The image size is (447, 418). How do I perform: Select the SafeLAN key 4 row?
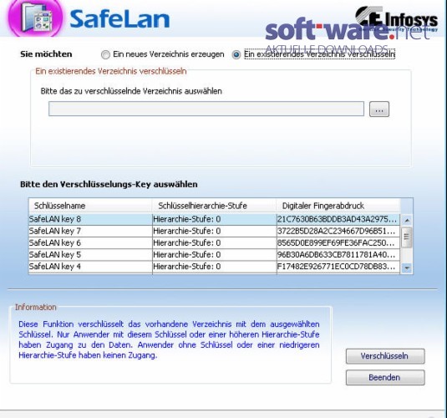215,267
